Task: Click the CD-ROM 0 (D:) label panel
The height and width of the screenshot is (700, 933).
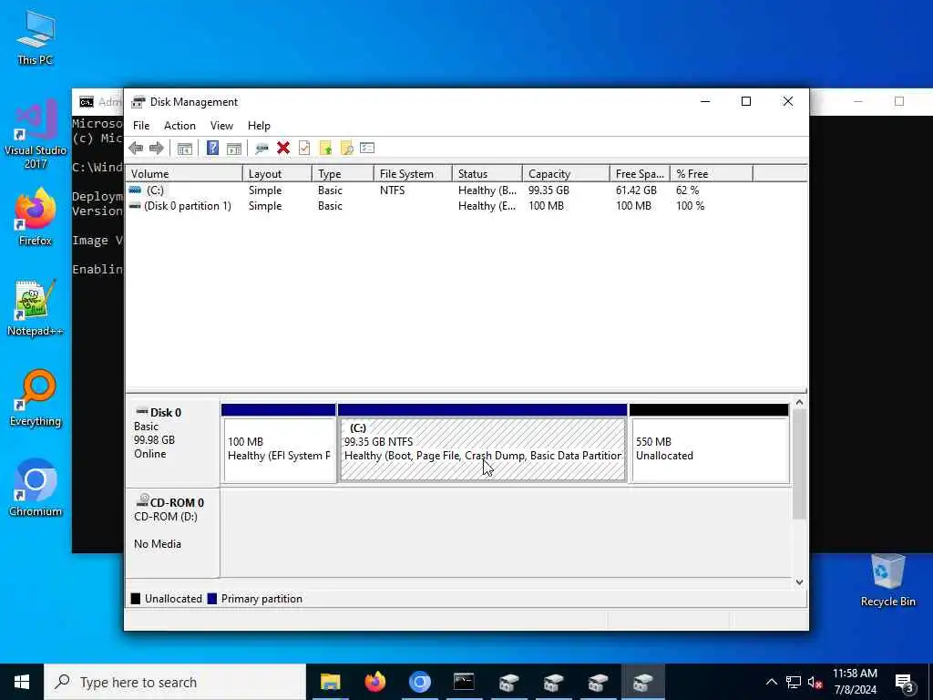Action: click(x=172, y=532)
